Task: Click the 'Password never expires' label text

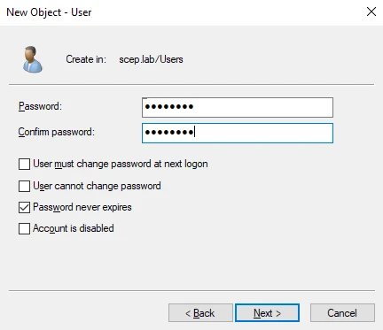Action: pos(82,207)
